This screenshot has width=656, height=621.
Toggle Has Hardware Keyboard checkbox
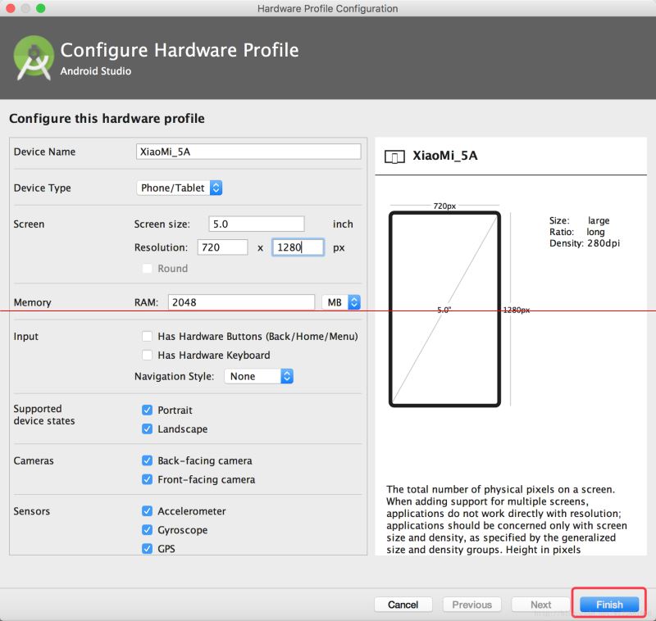[148, 356]
